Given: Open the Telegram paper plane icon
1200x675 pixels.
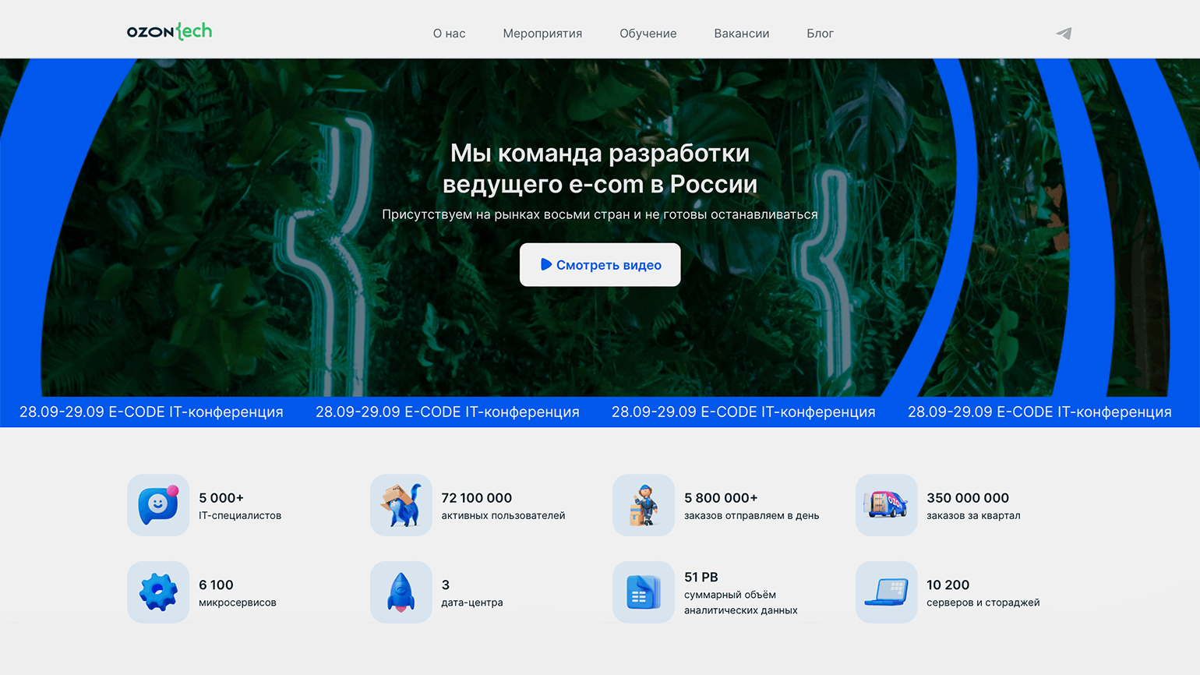Looking at the screenshot, I should [x=1064, y=34].
